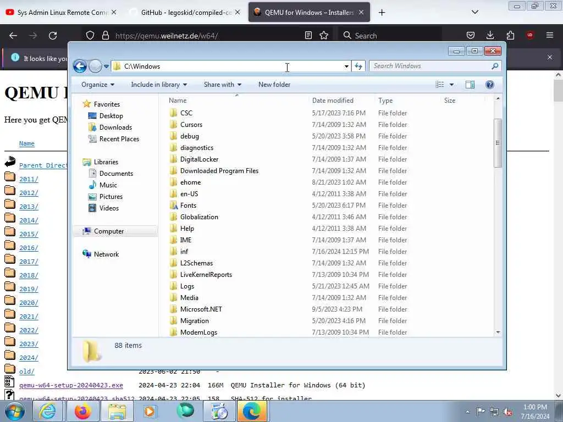Open the 2024/ directory link
The width and height of the screenshot is (563, 422).
tap(29, 358)
